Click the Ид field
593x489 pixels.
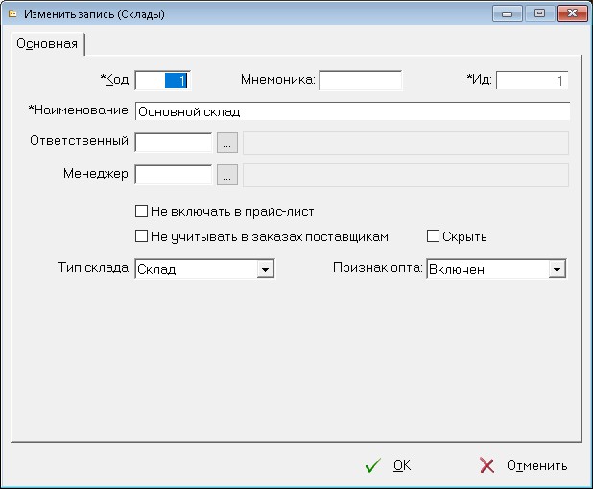532,81
